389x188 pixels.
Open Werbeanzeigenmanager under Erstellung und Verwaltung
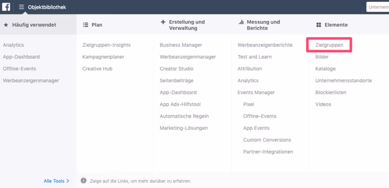[188, 57]
